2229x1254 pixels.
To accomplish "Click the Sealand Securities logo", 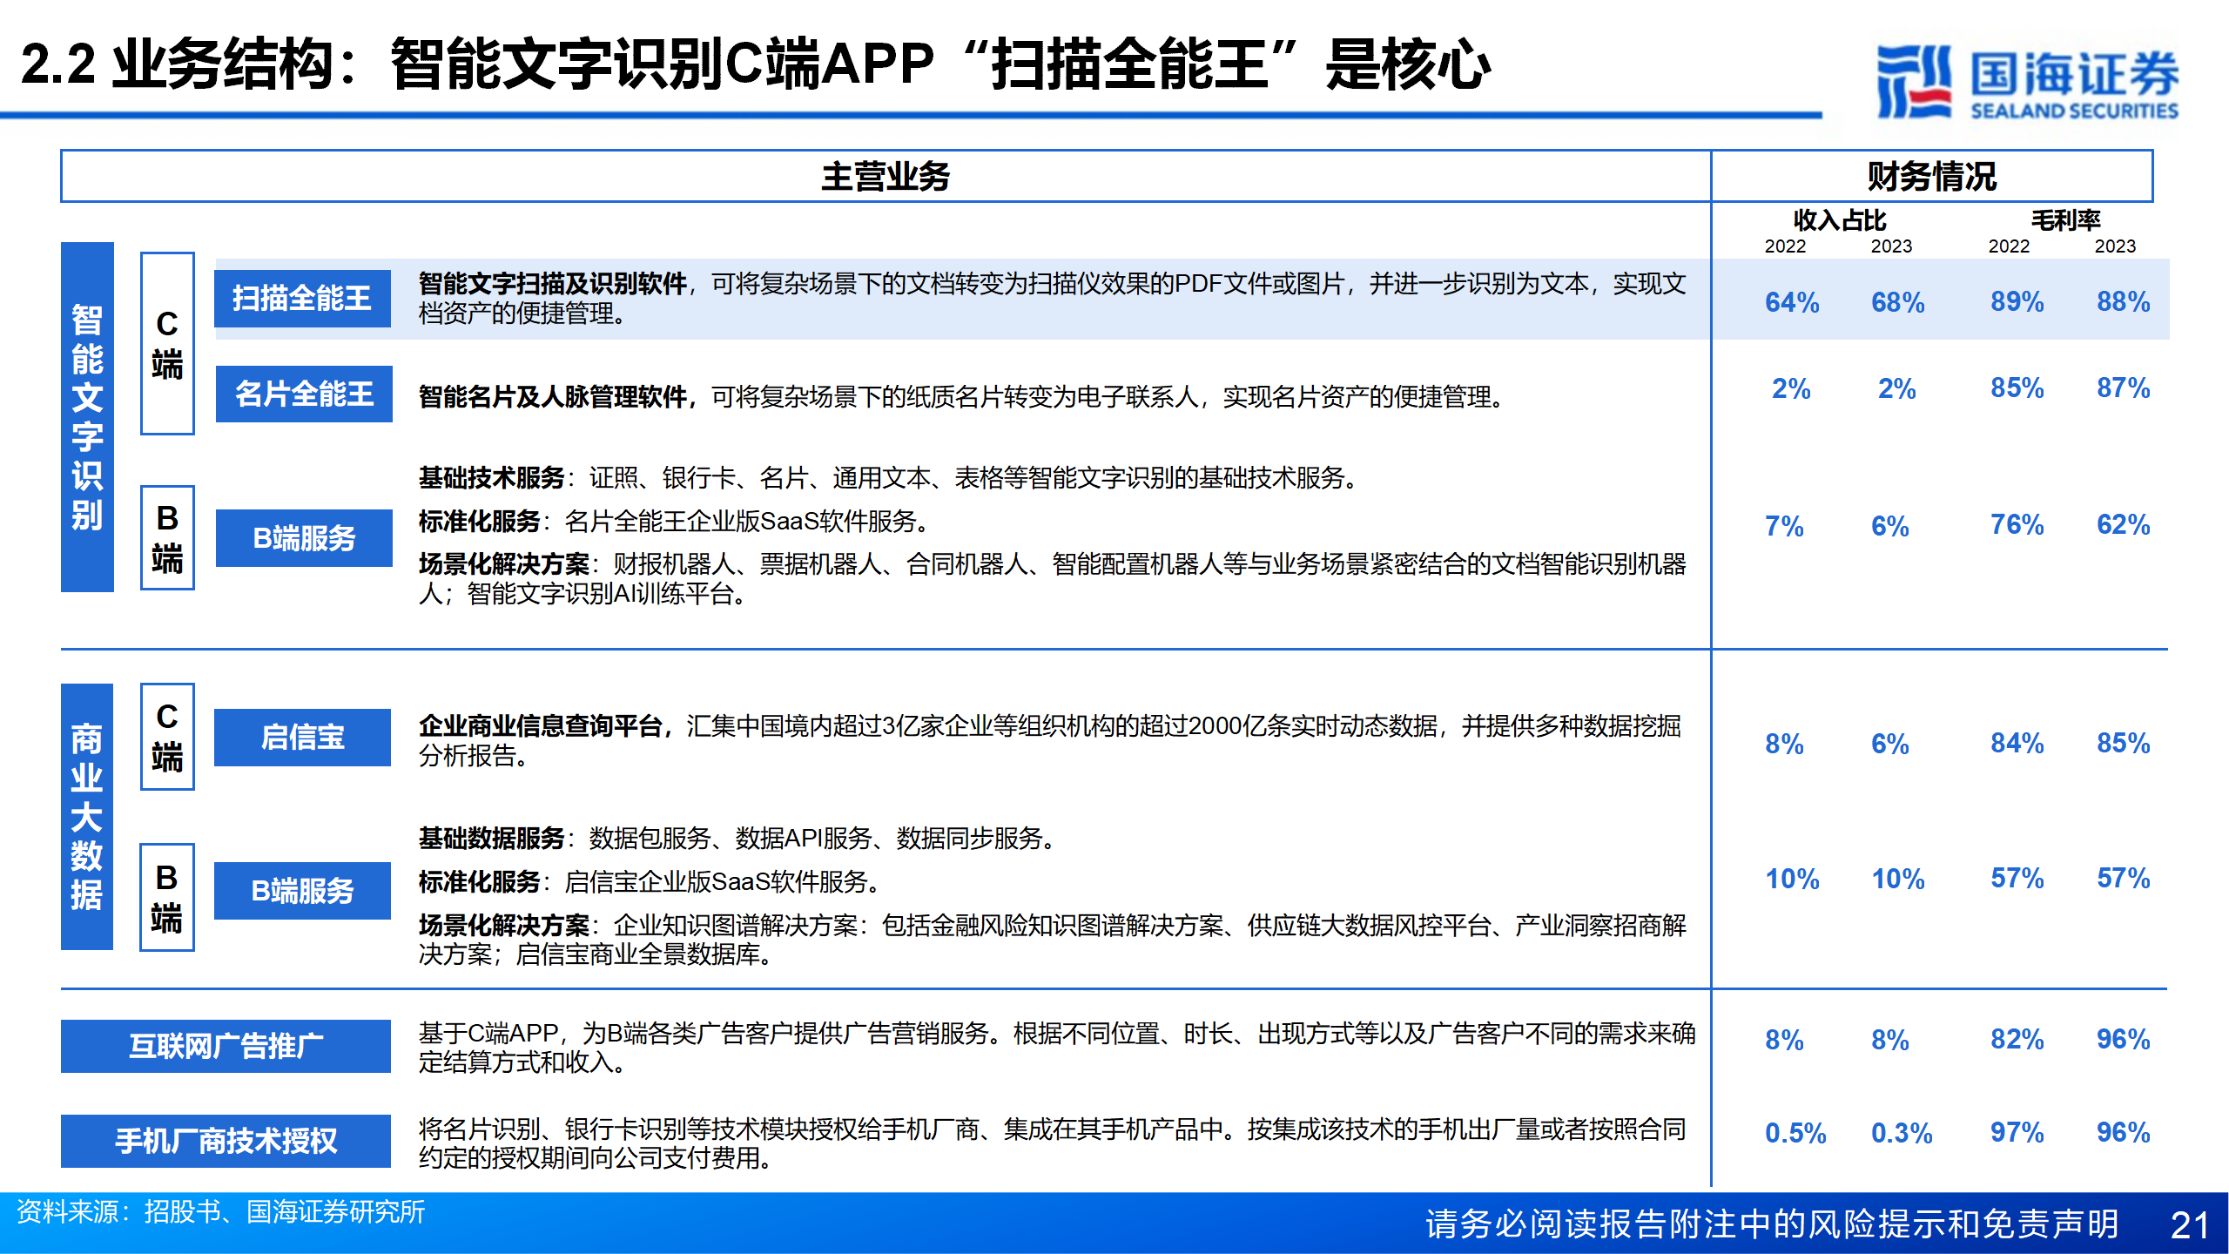I will pyautogui.click(x=2026, y=81).
